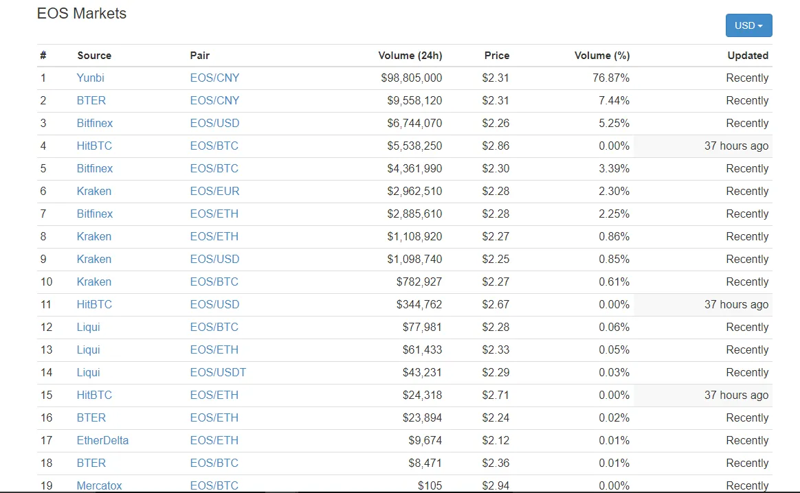This screenshot has height=493, width=800.
Task: Select the 5.25% volume share cell
Action: (x=614, y=124)
